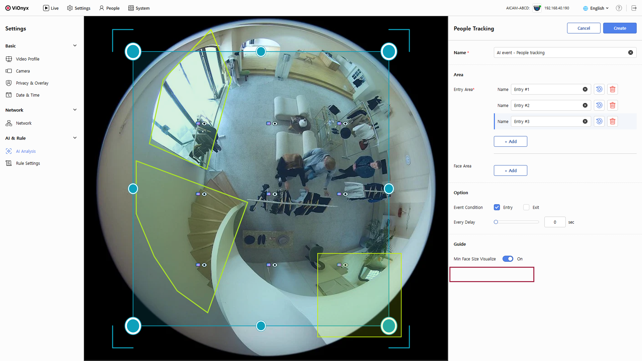Delete the Entry #1 area

point(612,89)
